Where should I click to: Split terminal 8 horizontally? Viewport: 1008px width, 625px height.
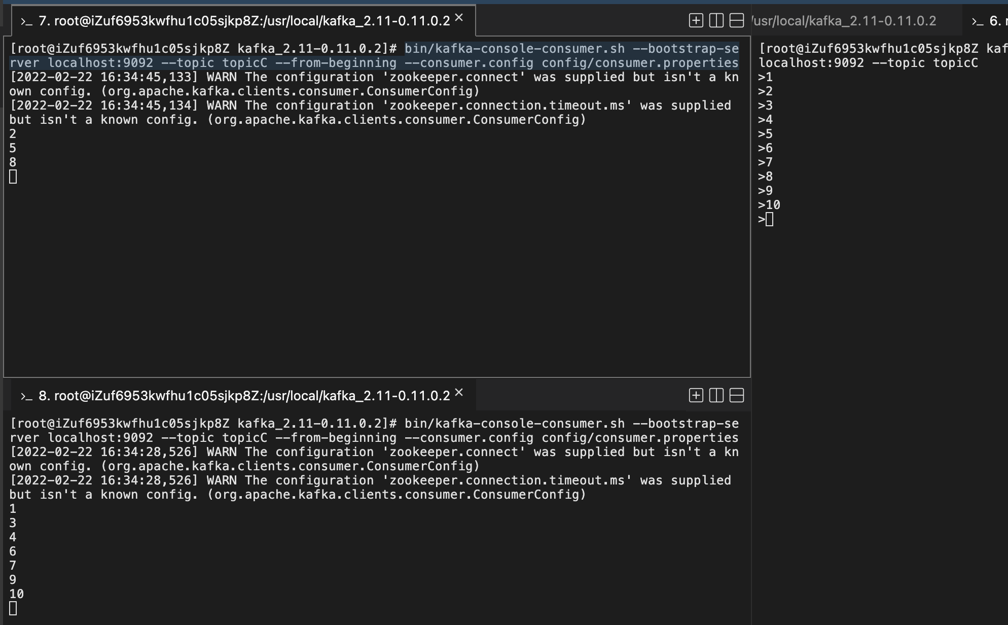click(736, 395)
